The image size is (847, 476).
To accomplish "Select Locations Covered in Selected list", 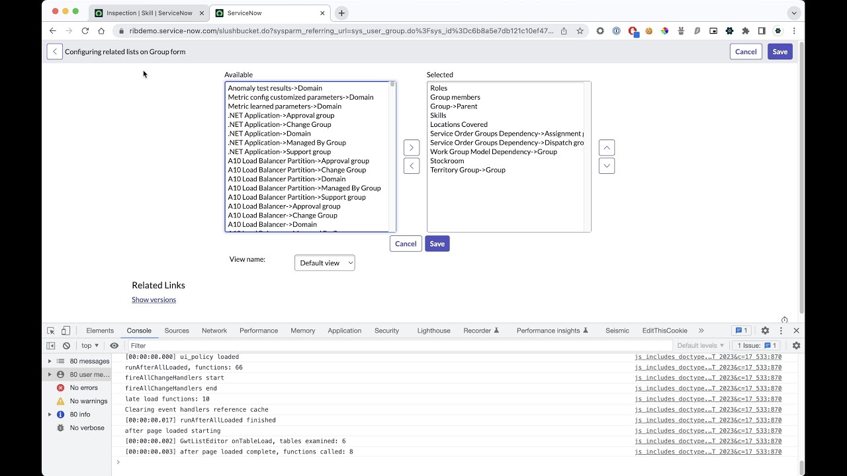I will [459, 124].
